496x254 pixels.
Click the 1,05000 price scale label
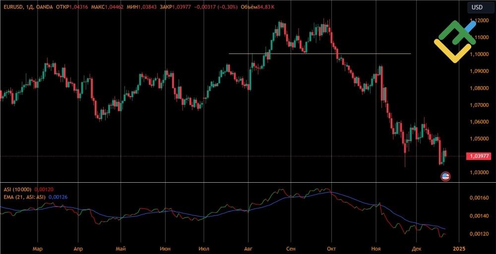pos(480,139)
